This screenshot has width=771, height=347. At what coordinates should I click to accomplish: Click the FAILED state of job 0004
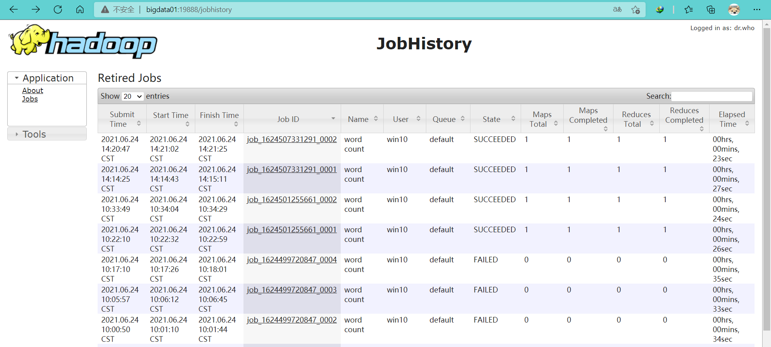486,260
